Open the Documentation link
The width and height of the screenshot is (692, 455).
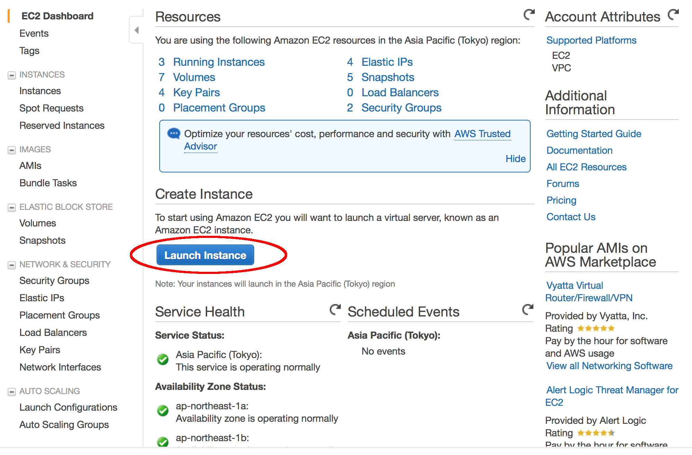tap(580, 150)
